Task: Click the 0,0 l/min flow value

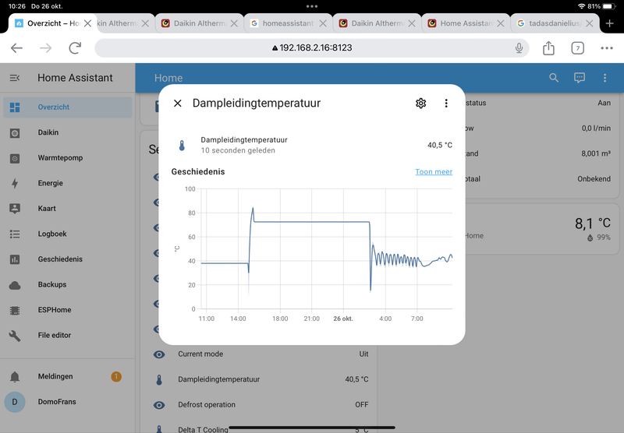Action: point(596,128)
